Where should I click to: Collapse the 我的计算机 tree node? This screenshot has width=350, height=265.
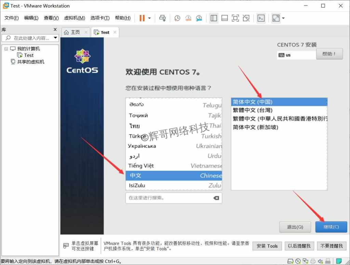pos(6,49)
